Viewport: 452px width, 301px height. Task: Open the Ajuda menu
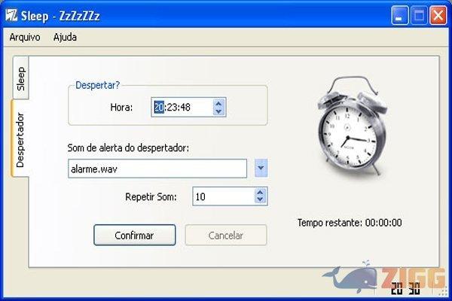click(65, 37)
